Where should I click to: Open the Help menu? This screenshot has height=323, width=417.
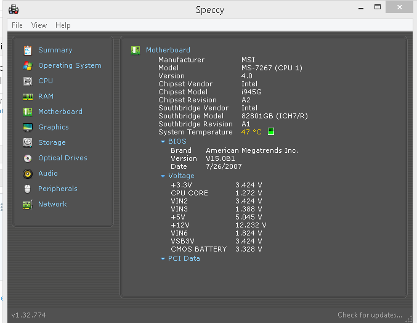[x=63, y=25]
